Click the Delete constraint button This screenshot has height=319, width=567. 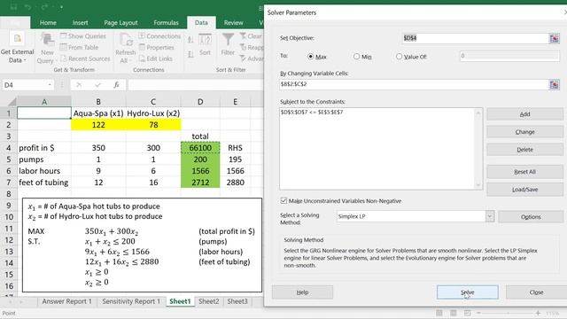(524, 150)
